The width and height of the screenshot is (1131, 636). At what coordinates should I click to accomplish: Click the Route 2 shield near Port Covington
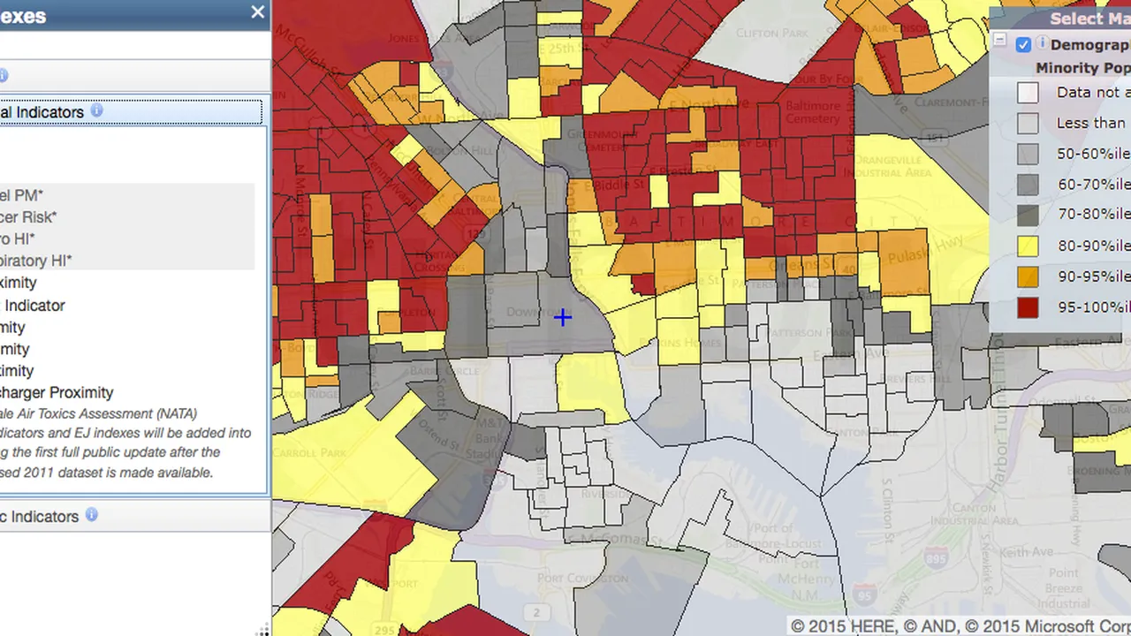[535, 612]
